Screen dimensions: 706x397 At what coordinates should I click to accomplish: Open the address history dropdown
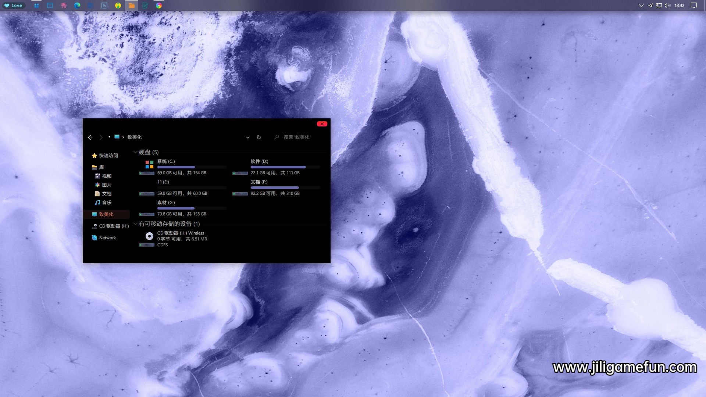[248, 137]
